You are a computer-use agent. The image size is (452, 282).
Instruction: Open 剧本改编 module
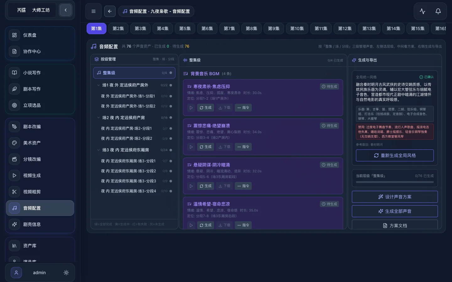(x=40, y=127)
